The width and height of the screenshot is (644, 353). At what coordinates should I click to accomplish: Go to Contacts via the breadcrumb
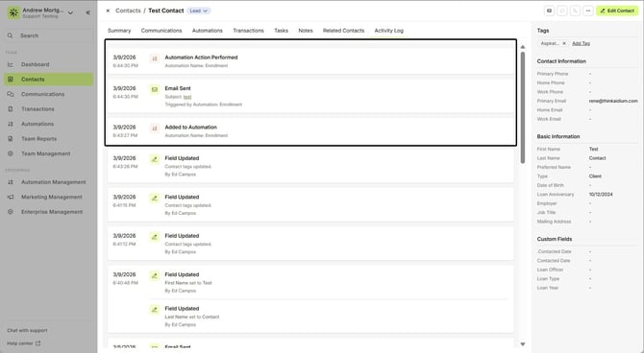(x=128, y=11)
